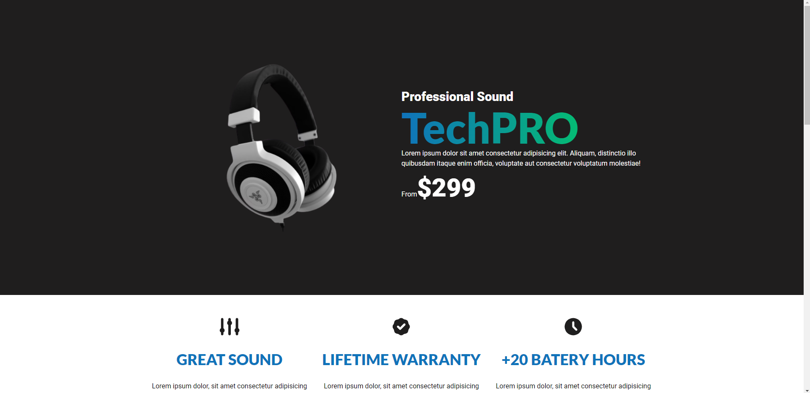The width and height of the screenshot is (810, 393).
Task: Click the paragraph under +20 BATERY HOURS
Action: tap(573, 386)
